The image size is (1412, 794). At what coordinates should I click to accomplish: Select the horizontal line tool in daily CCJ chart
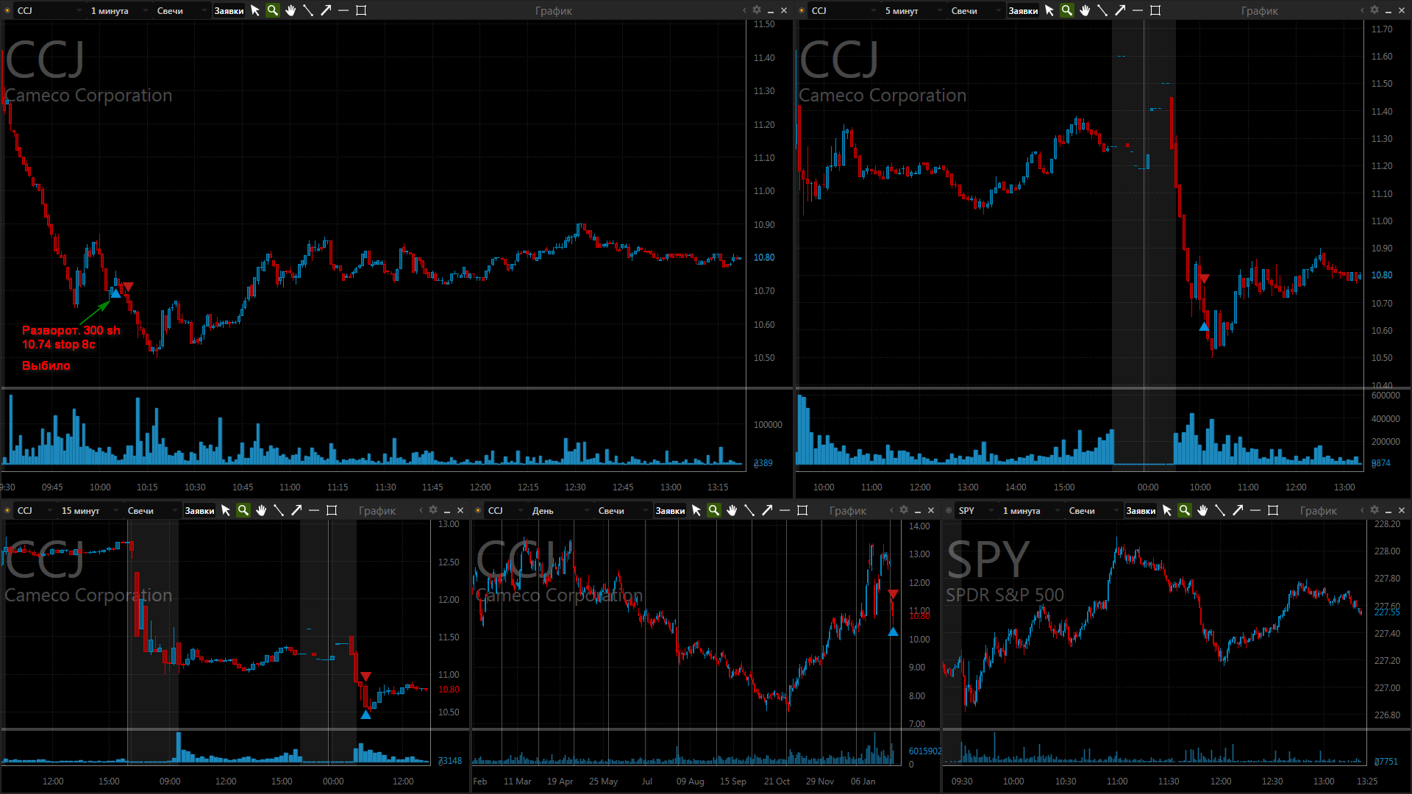tap(785, 510)
